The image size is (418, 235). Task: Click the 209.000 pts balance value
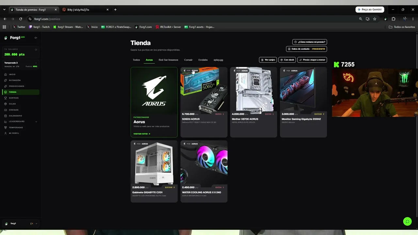click(14, 55)
